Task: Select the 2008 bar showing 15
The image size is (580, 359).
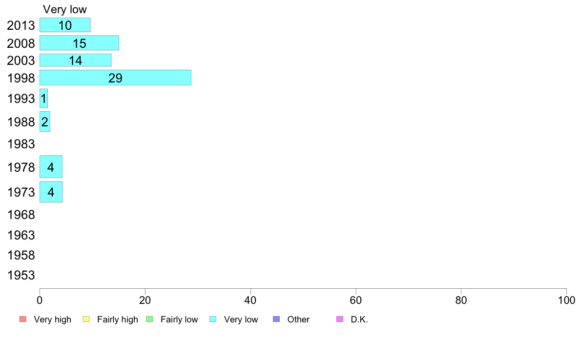Action: [79, 43]
